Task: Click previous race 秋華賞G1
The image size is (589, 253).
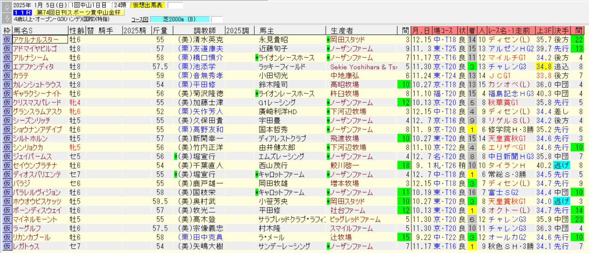Action: click(x=503, y=102)
